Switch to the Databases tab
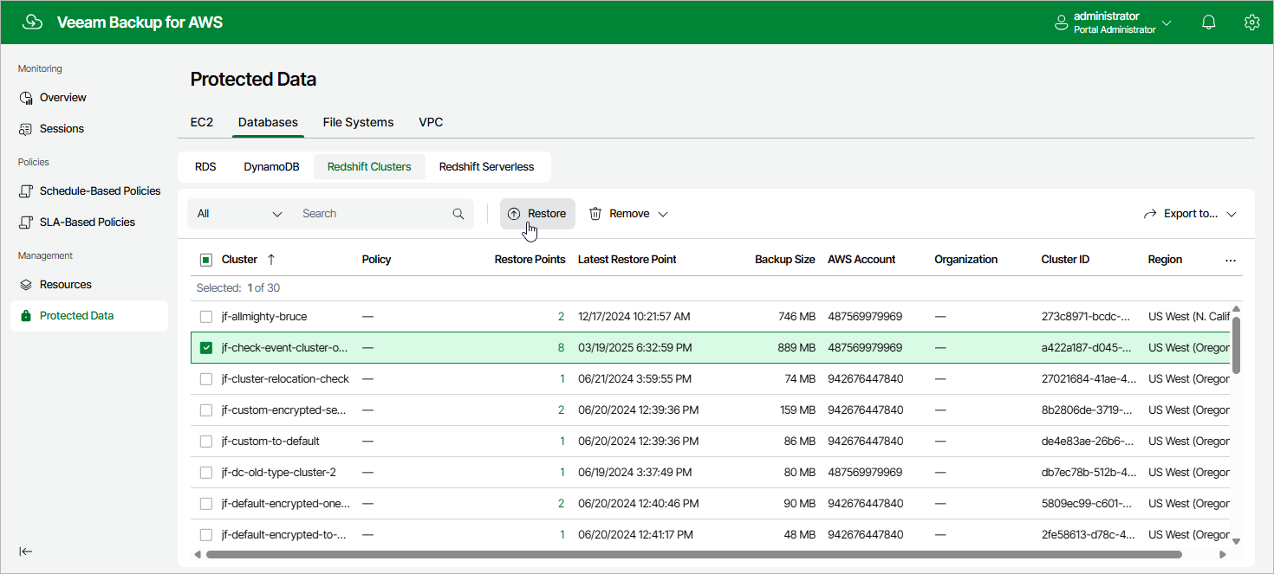Viewport: 1274px width, 574px height. [268, 122]
